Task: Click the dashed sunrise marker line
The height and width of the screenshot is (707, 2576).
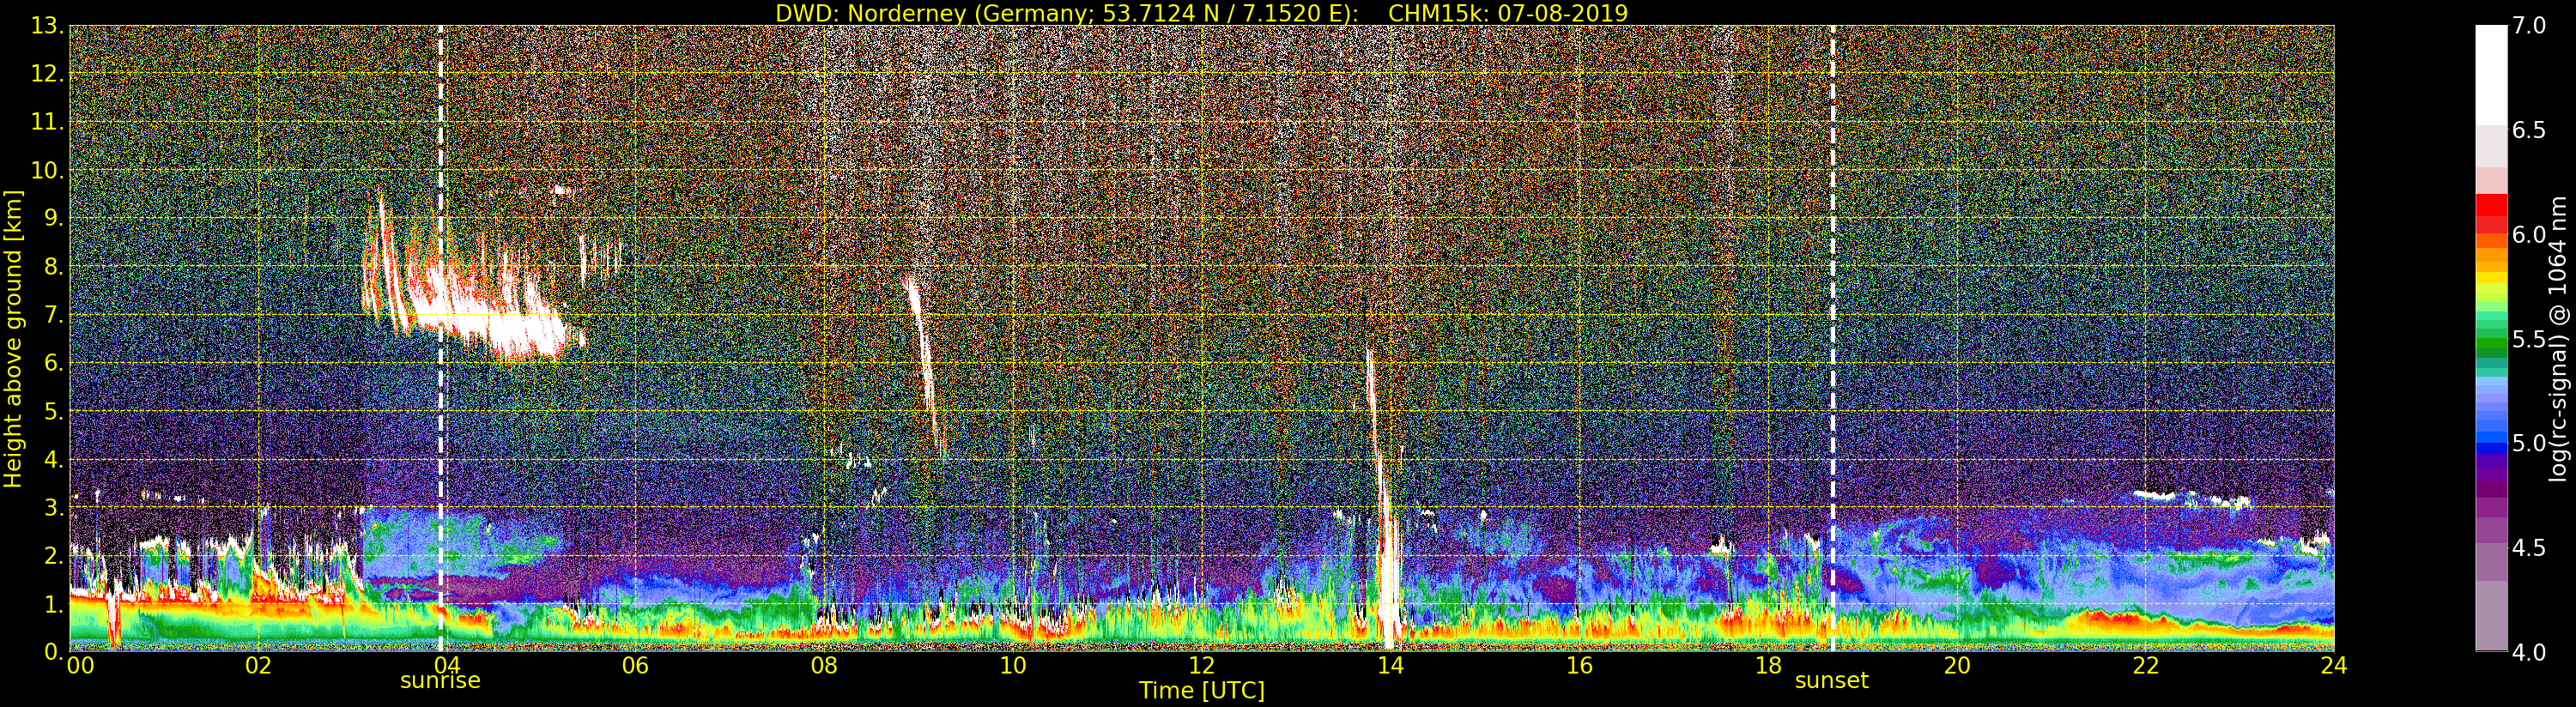Action: coord(441,338)
